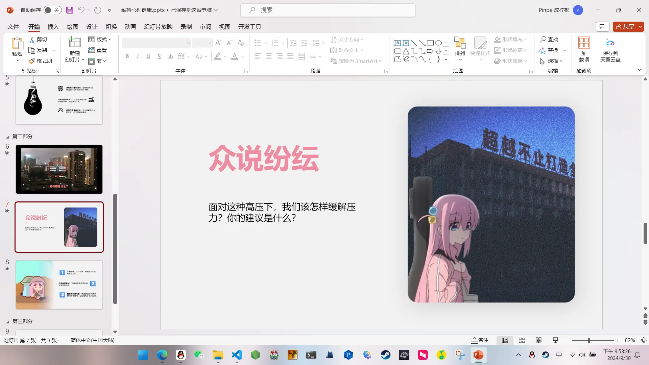Click Save to Tianyi Cloud (保存到天翼云盘)
The image size is (649, 365).
coord(610,49)
